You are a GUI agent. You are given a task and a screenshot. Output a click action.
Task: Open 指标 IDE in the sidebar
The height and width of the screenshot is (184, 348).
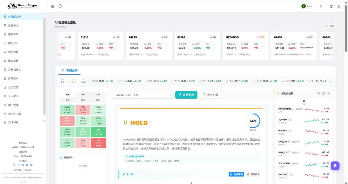tap(21, 43)
